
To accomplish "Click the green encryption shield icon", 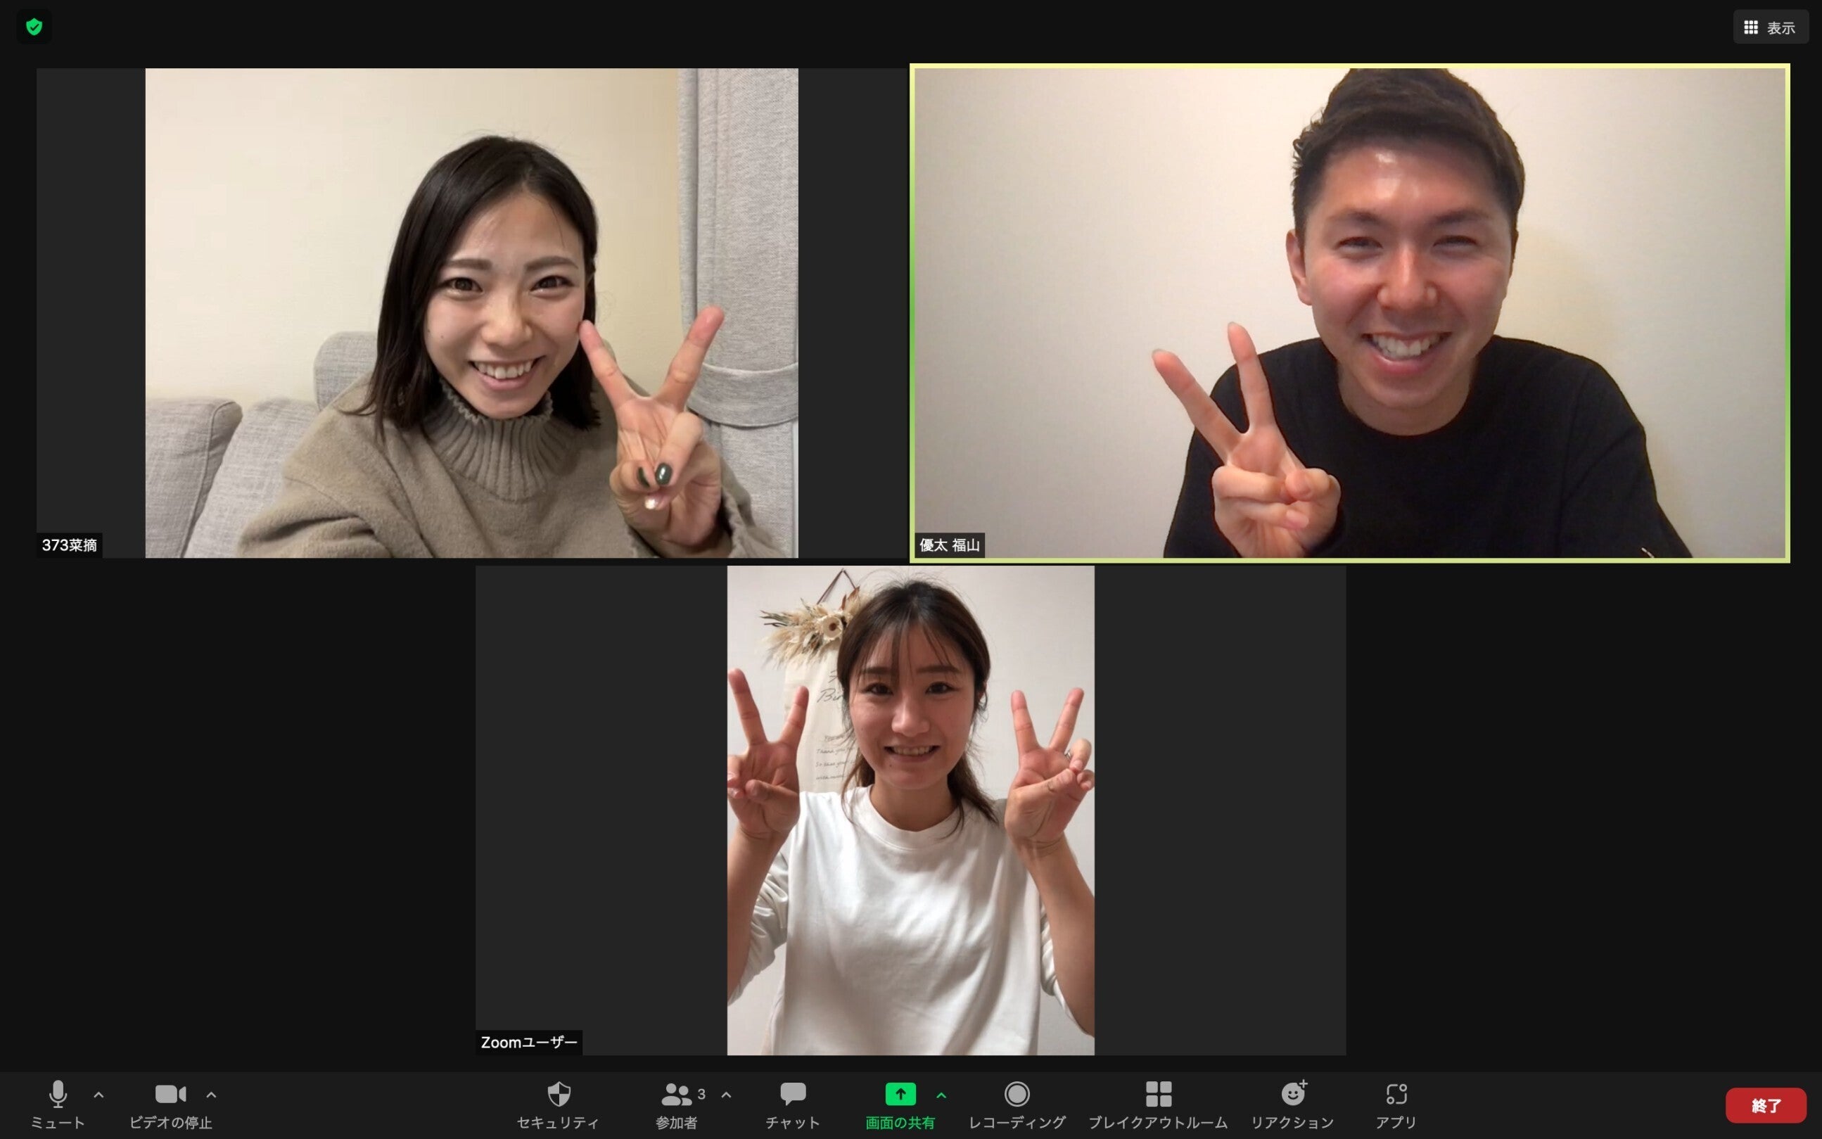I will 34,27.
